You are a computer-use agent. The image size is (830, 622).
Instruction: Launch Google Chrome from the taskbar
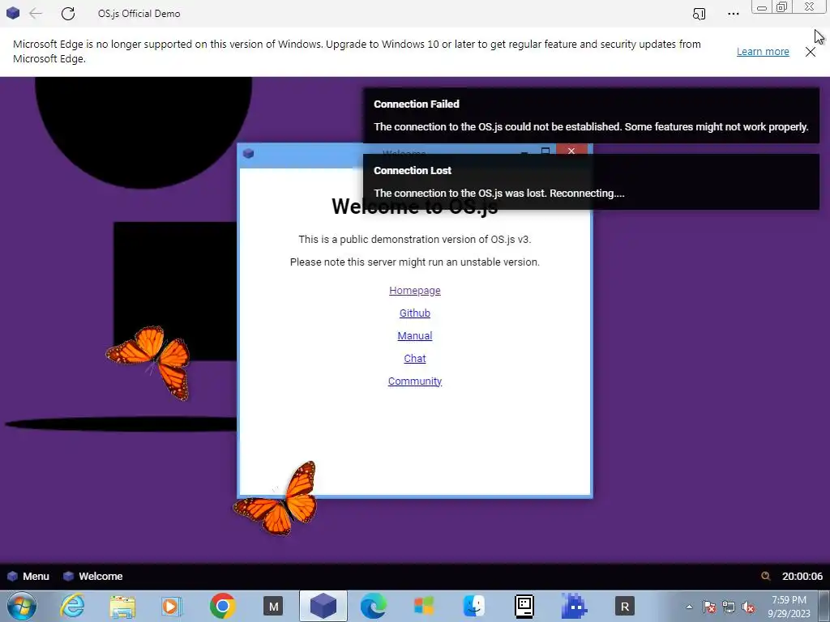[222, 606]
